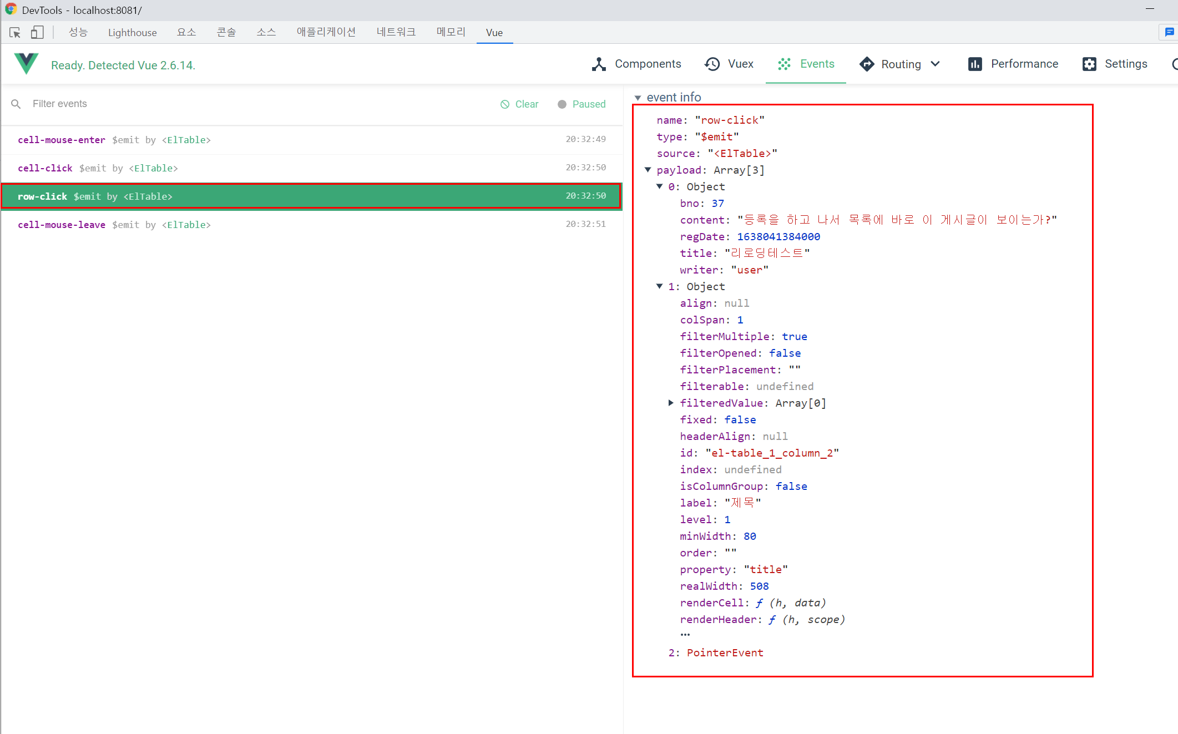
Task: Select the cell-mouse-leave event row
Action: [x=311, y=225]
